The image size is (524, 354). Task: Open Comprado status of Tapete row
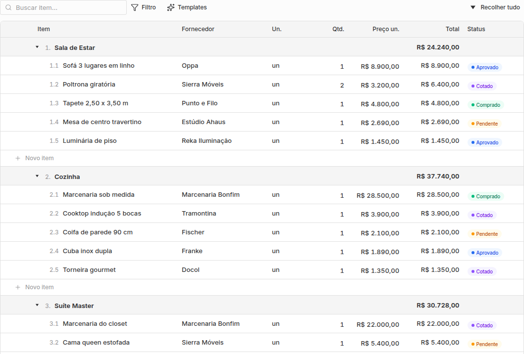click(x=485, y=105)
